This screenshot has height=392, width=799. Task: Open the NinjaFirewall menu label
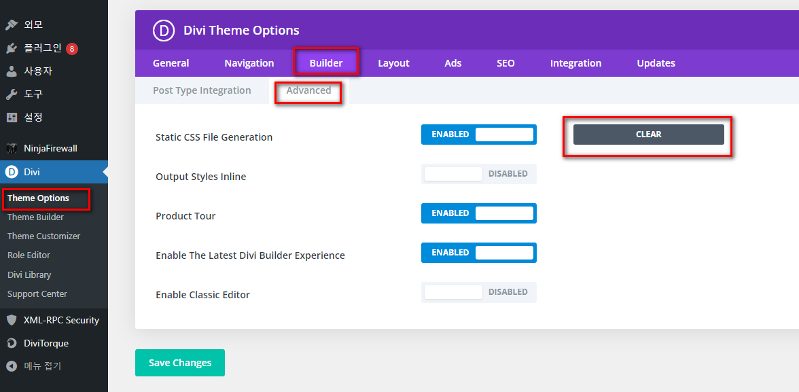50,149
